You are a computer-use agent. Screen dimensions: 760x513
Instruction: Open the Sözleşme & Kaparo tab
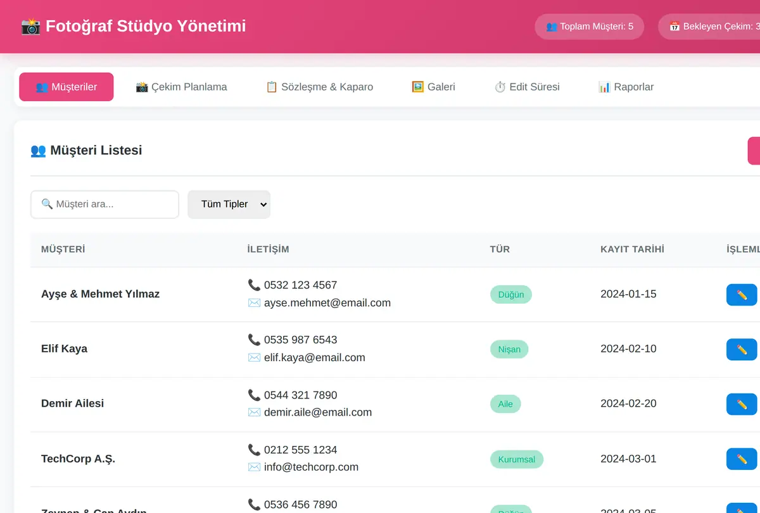(x=319, y=87)
